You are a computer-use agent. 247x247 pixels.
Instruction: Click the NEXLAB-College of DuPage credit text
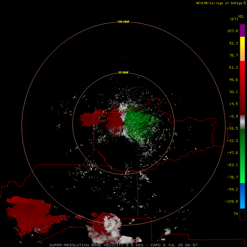[x=219, y=3]
